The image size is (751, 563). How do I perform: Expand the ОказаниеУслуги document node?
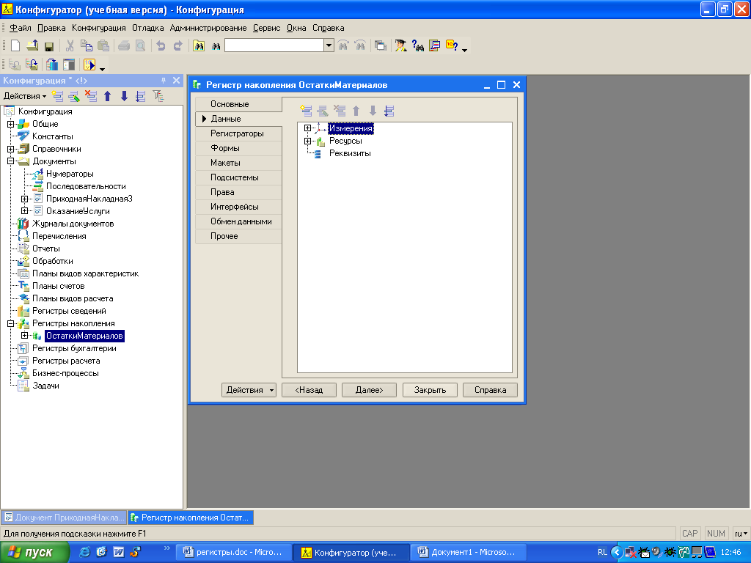pos(24,211)
